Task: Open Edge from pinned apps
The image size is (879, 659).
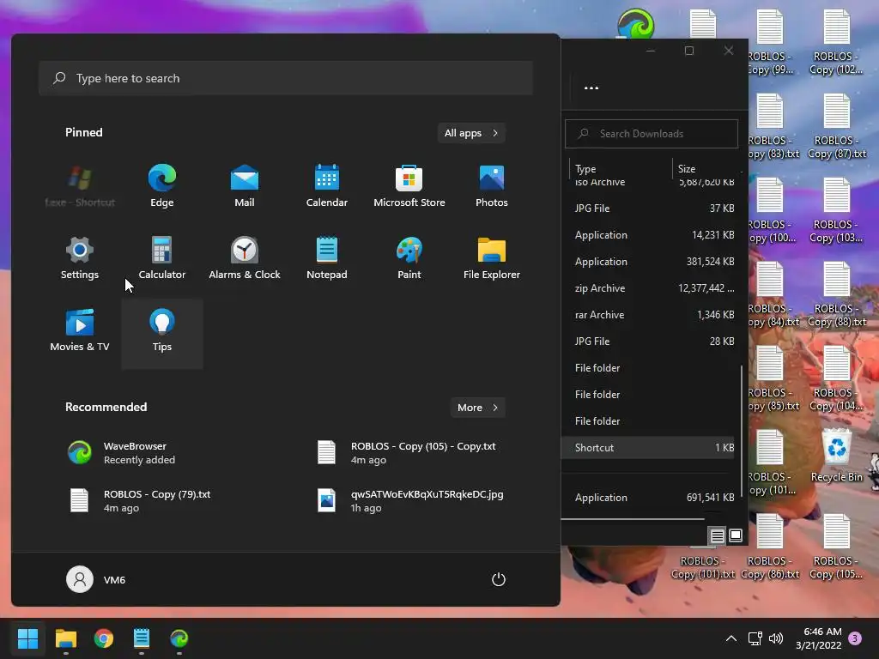Action: (x=162, y=185)
